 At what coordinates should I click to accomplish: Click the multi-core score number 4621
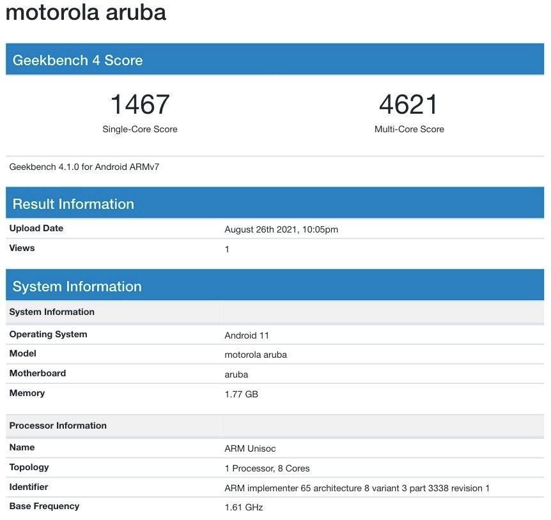pyautogui.click(x=409, y=105)
